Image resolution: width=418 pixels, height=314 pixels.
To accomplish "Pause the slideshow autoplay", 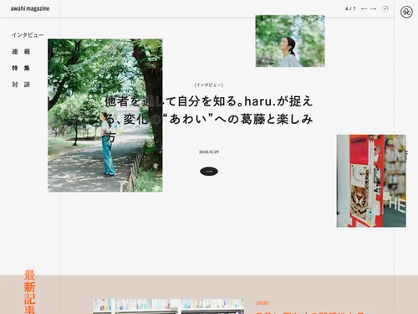I will click(x=385, y=9).
